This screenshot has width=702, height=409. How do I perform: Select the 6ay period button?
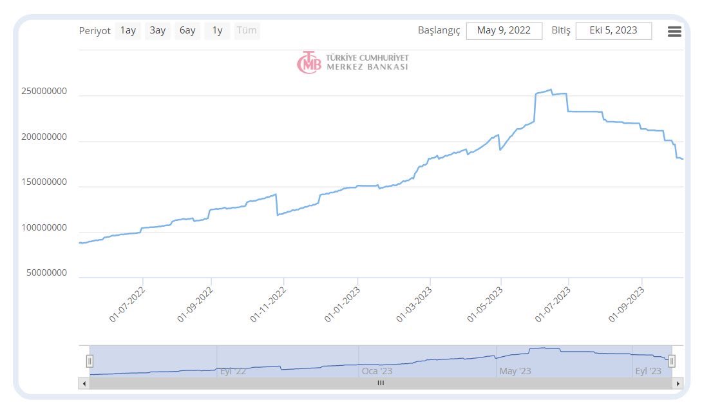click(x=187, y=30)
